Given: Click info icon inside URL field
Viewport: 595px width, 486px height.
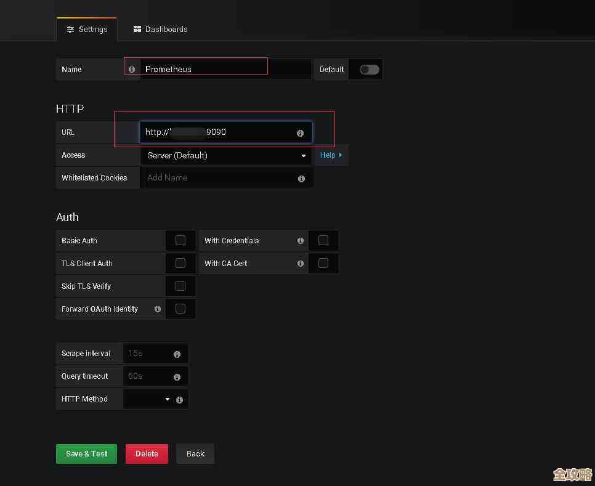Looking at the screenshot, I should click(300, 133).
